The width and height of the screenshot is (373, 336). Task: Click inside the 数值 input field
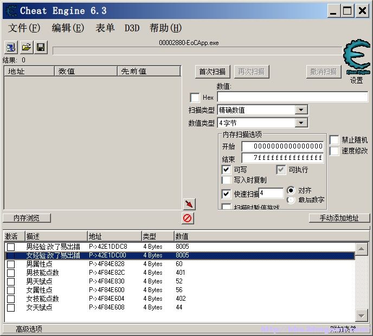click(x=292, y=97)
